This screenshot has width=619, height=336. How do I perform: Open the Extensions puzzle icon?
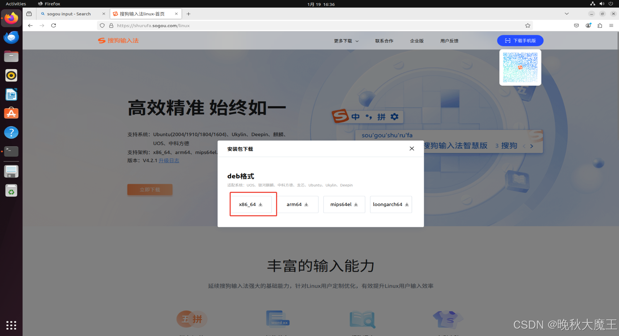pos(600,26)
